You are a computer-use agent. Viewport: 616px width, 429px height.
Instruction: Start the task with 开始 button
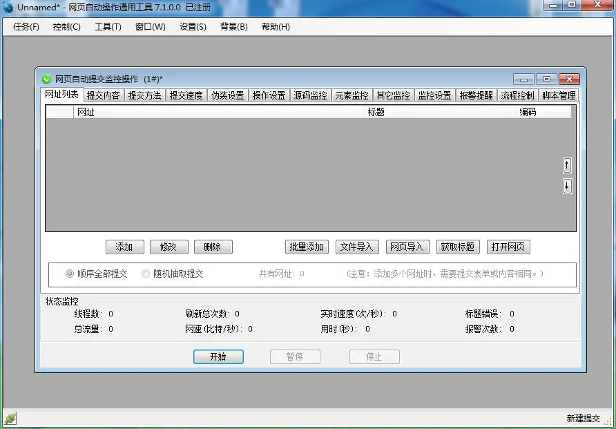pyautogui.click(x=218, y=357)
